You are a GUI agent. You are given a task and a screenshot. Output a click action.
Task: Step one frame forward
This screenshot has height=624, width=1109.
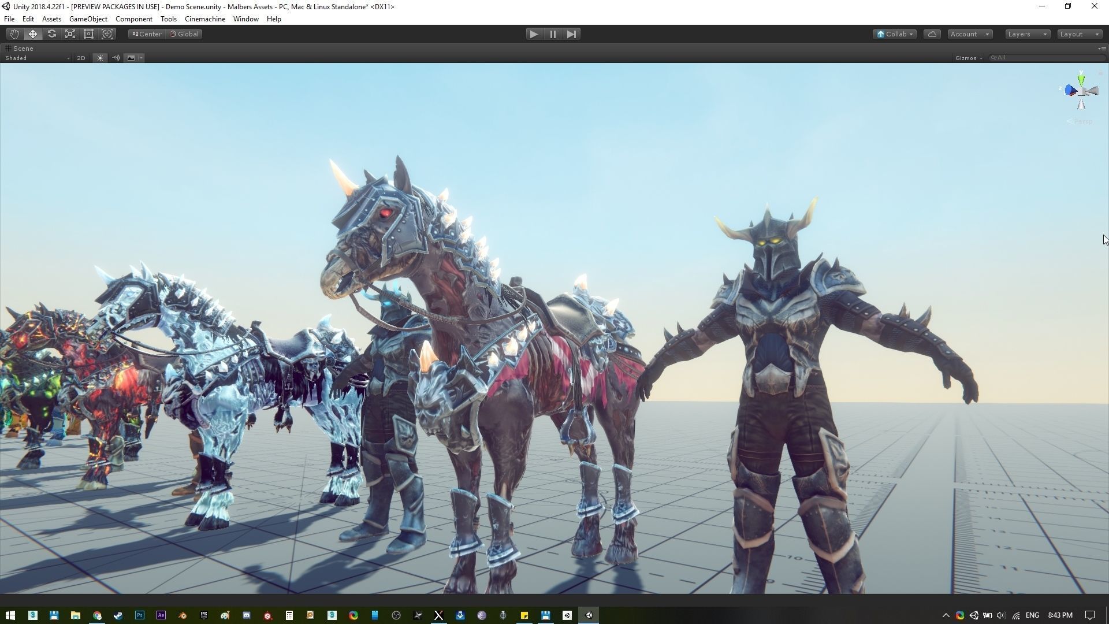point(571,34)
